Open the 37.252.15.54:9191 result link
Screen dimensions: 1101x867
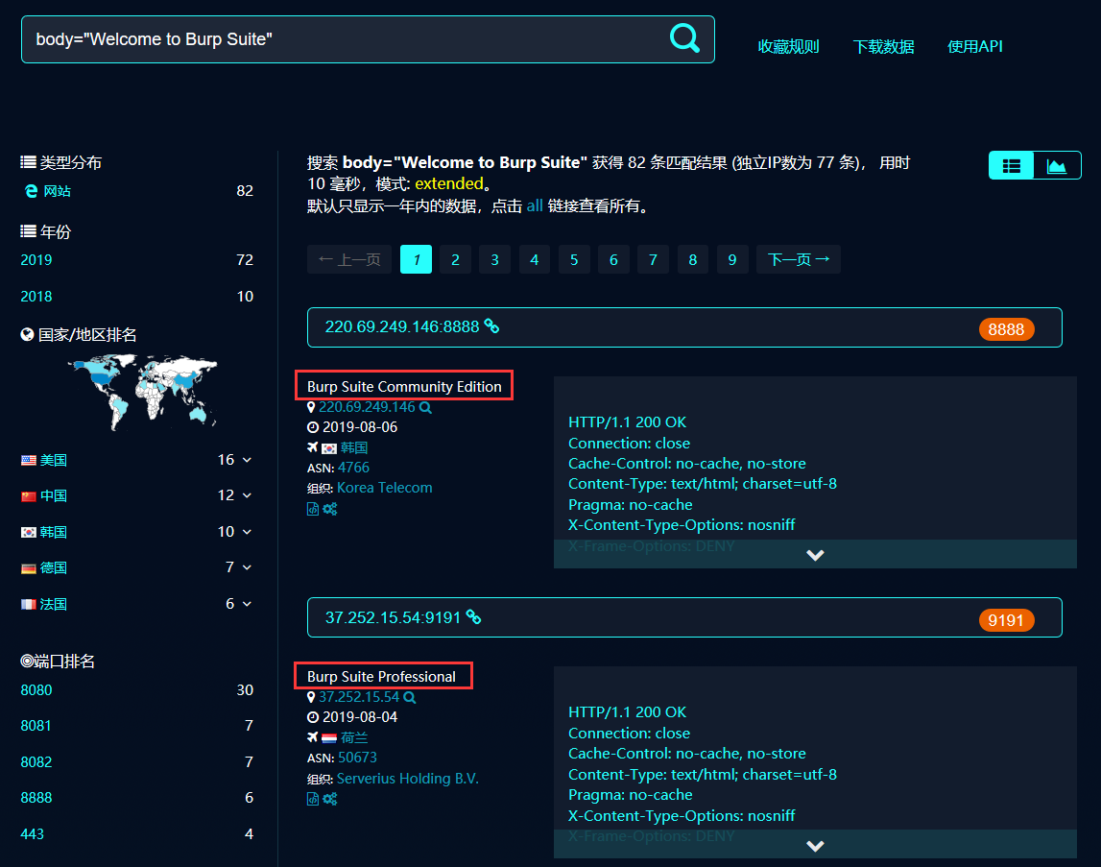(394, 617)
